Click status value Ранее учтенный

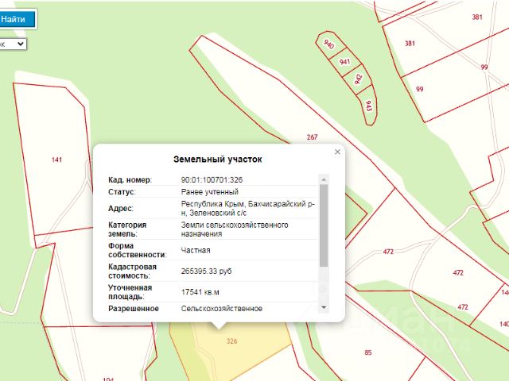(x=210, y=192)
